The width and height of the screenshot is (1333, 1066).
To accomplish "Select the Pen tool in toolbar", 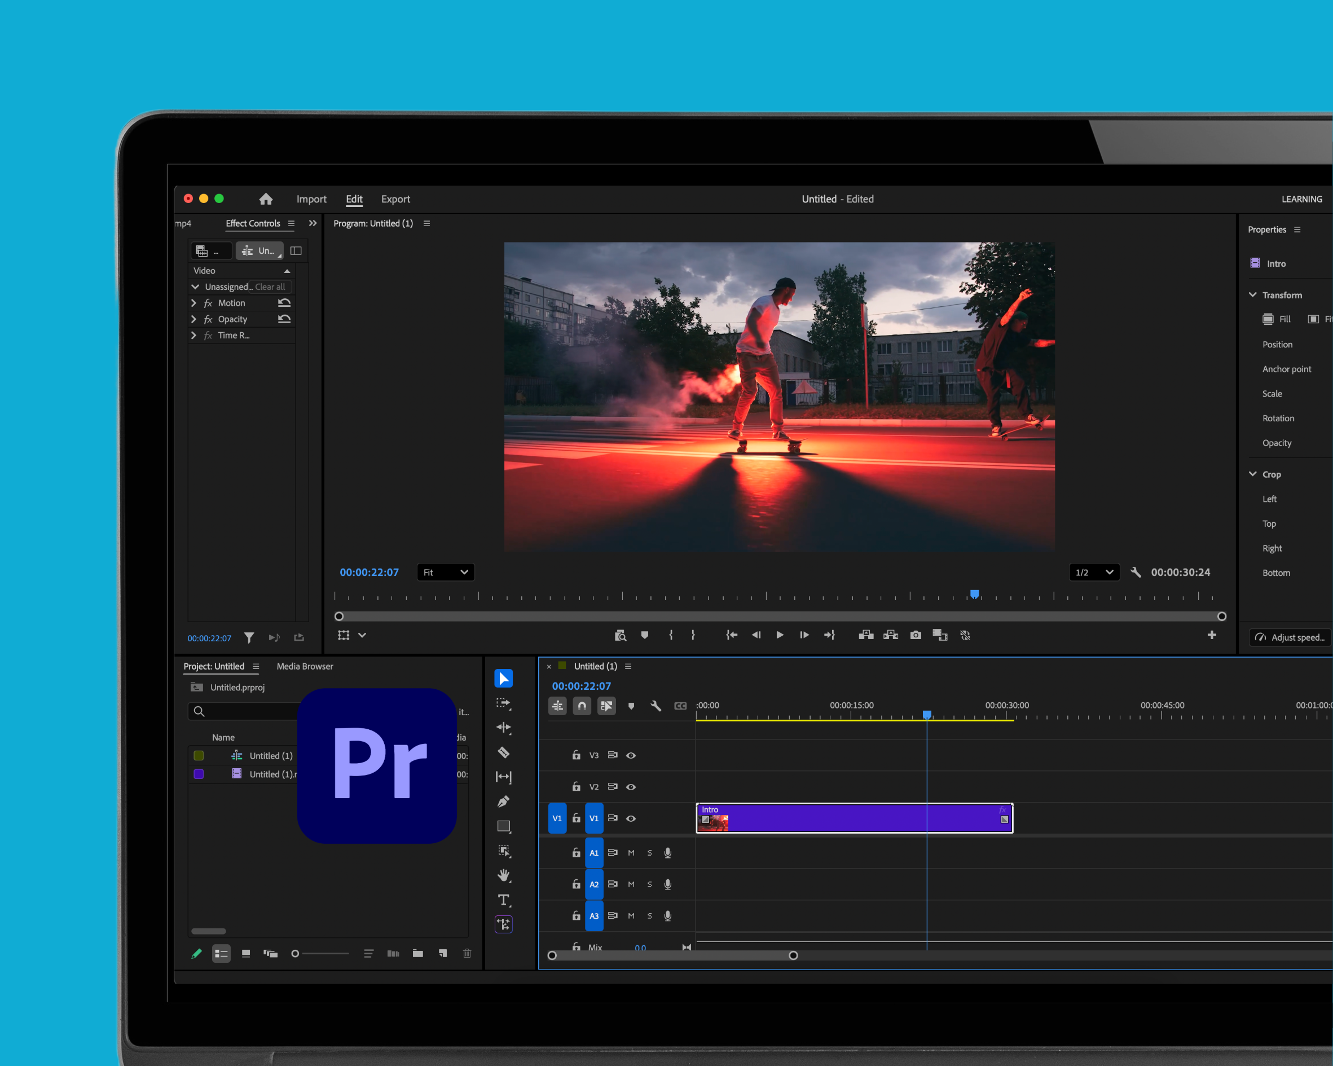I will click(x=503, y=801).
